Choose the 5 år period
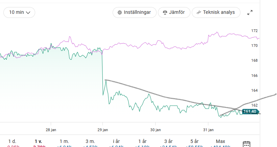 (194, 142)
